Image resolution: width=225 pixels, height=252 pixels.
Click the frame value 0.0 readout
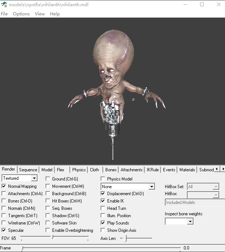[186, 248]
